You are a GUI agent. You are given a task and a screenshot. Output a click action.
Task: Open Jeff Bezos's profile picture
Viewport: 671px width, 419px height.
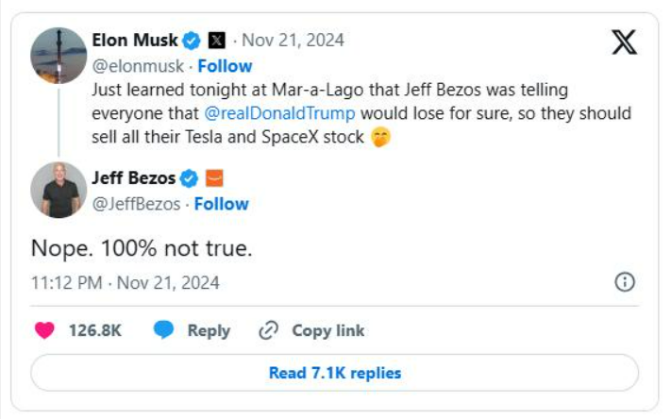(x=59, y=189)
